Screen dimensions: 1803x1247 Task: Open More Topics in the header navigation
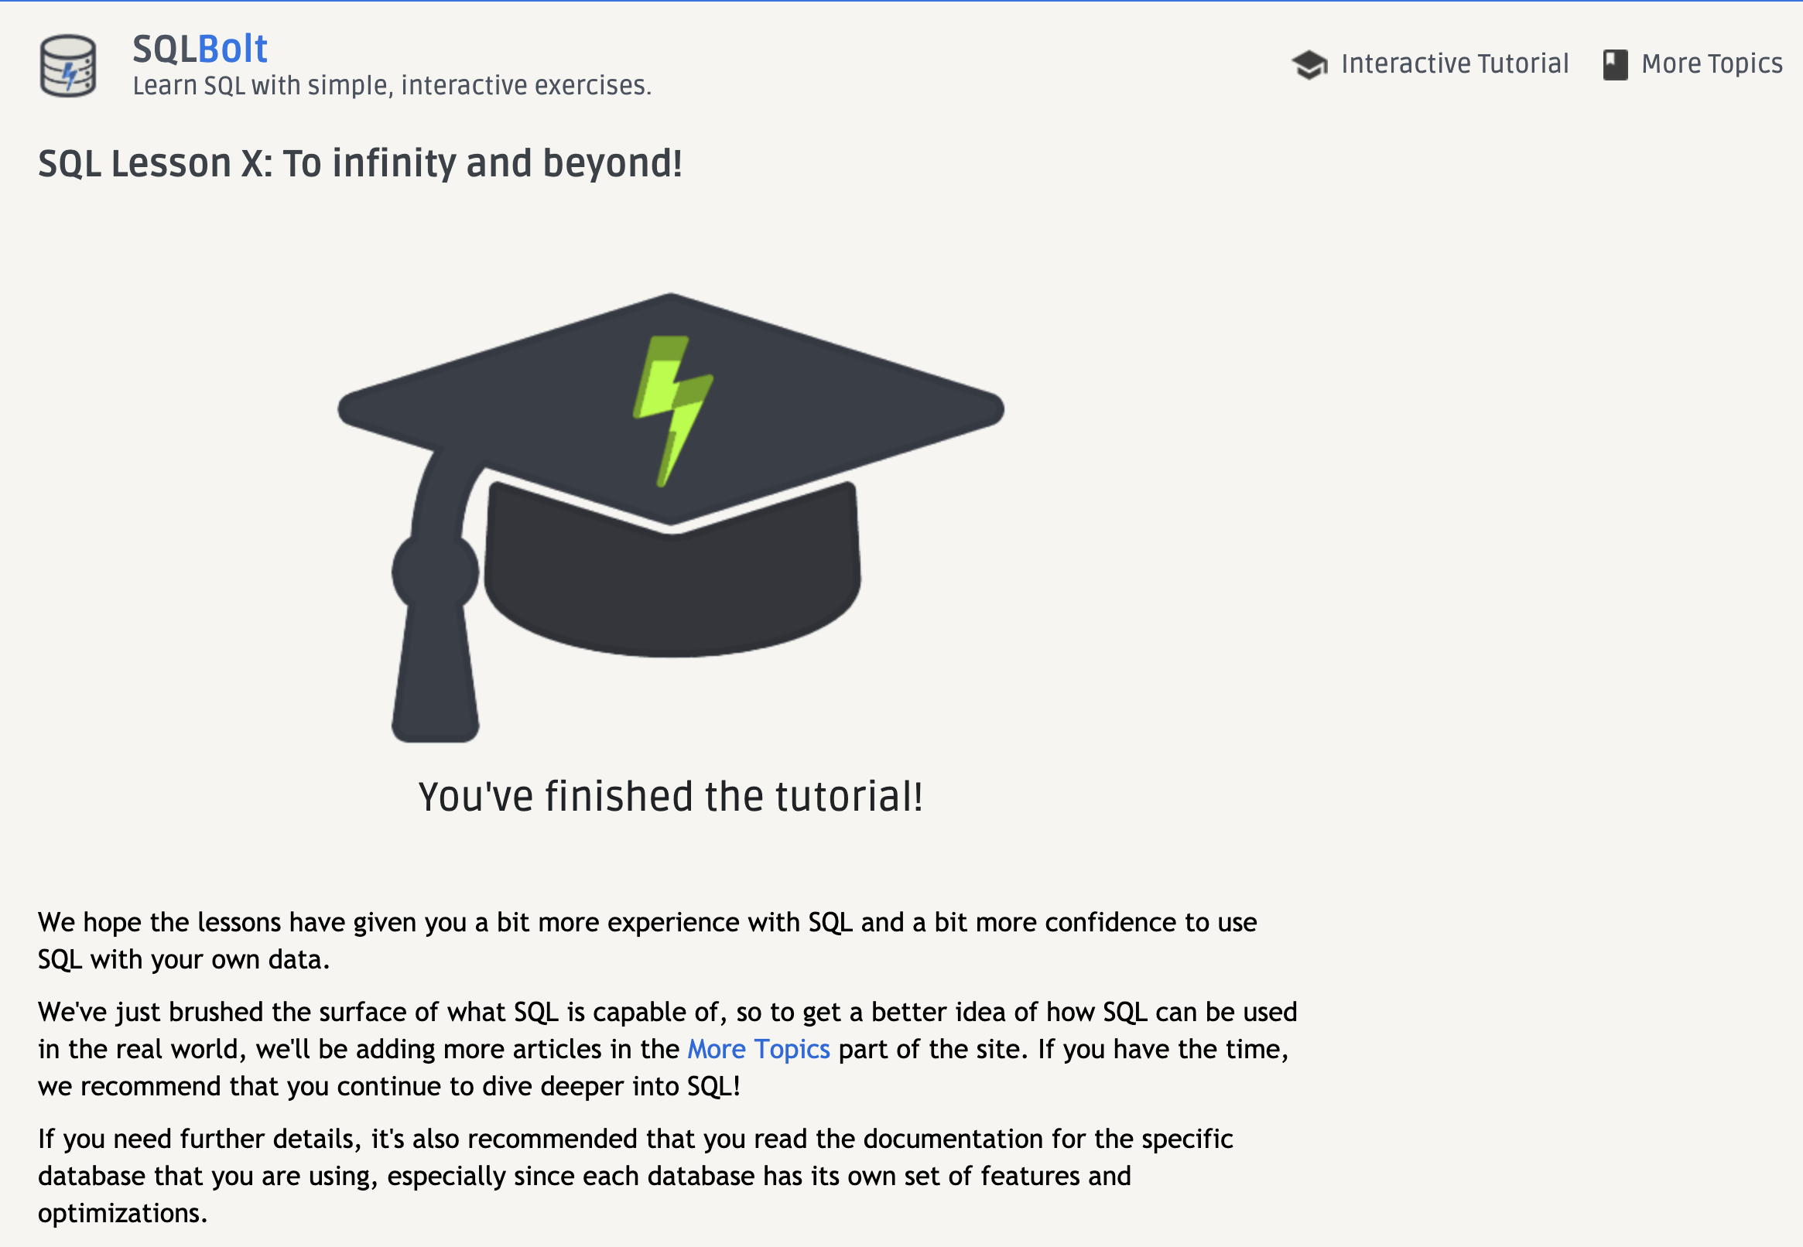[1712, 64]
